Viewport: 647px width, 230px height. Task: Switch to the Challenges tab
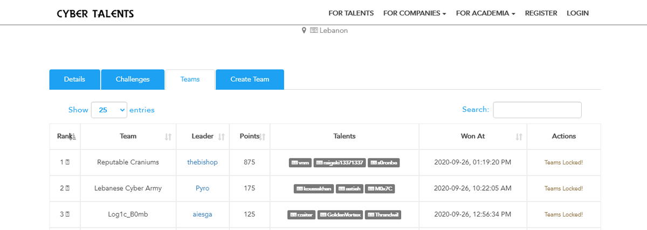coord(133,80)
